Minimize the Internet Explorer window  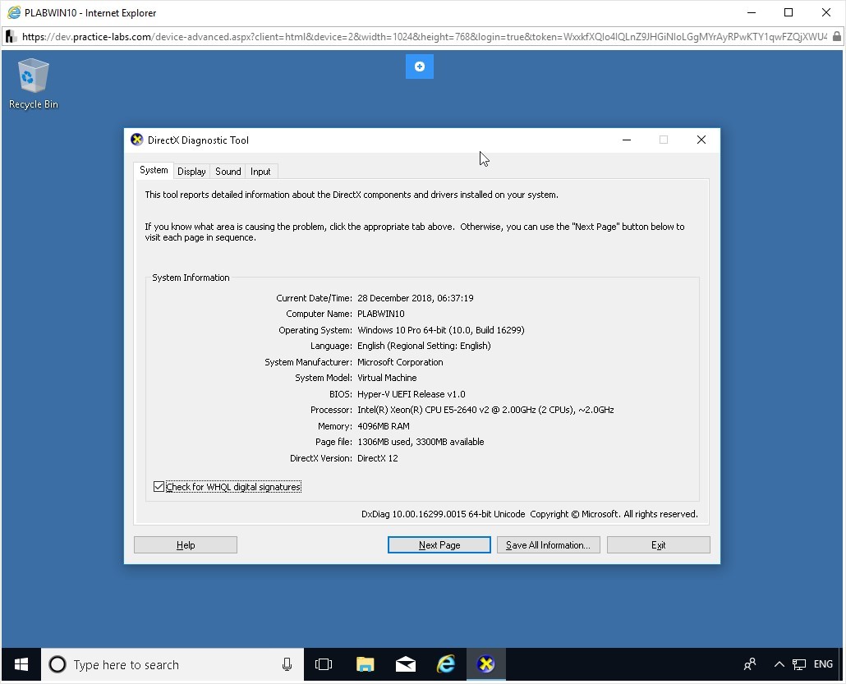pyautogui.click(x=752, y=12)
